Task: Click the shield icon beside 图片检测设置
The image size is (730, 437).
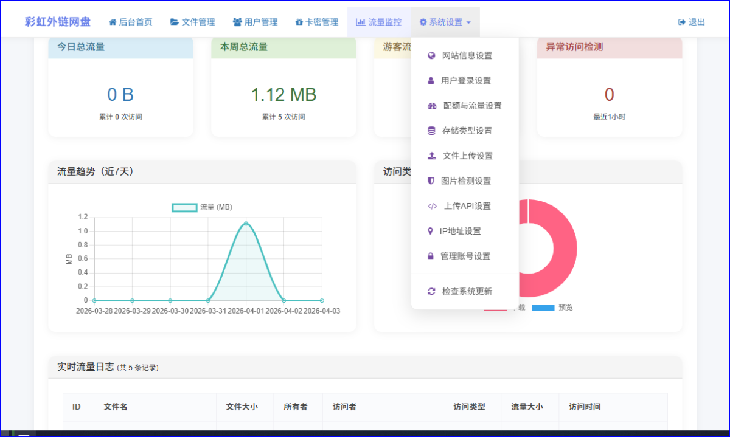Action: pos(431,181)
